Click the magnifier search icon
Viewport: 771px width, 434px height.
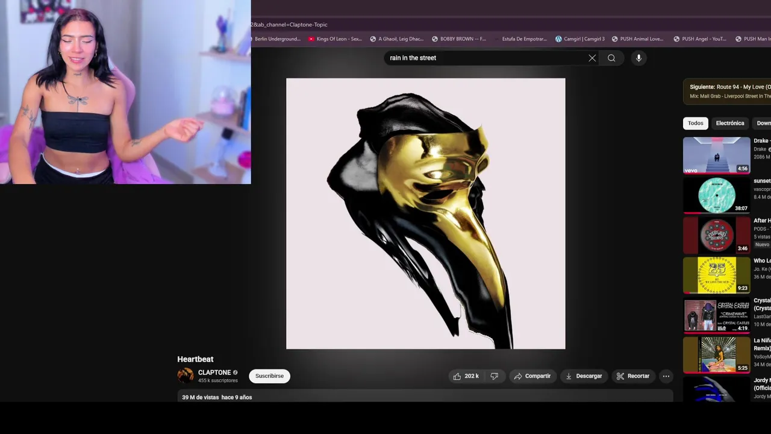point(611,58)
